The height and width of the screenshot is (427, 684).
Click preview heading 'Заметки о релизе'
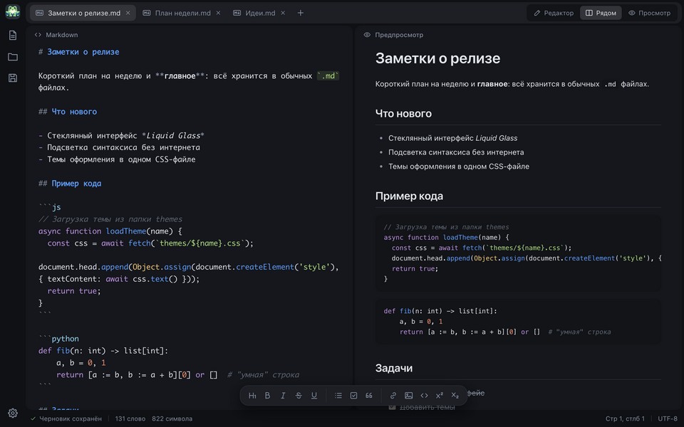437,58
